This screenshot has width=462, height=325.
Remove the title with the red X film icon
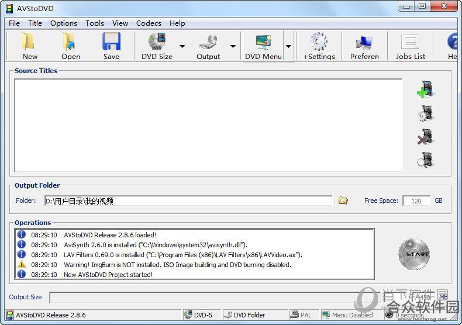(426, 137)
